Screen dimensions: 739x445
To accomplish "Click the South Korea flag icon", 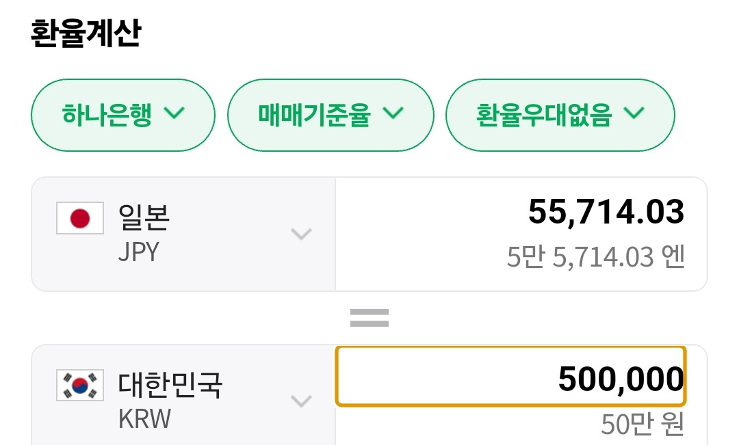I will coord(80,385).
